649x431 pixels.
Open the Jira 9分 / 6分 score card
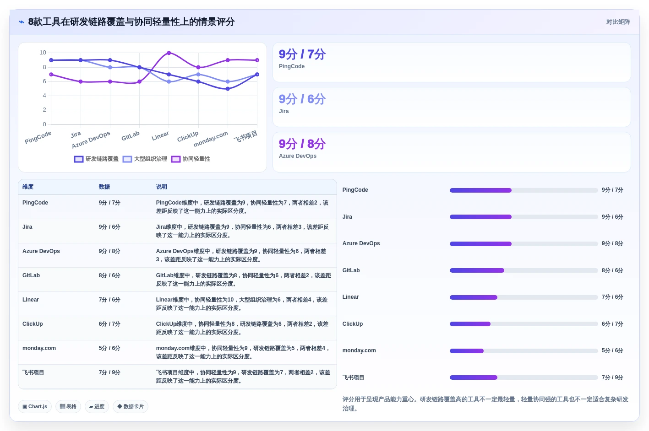pos(452,107)
